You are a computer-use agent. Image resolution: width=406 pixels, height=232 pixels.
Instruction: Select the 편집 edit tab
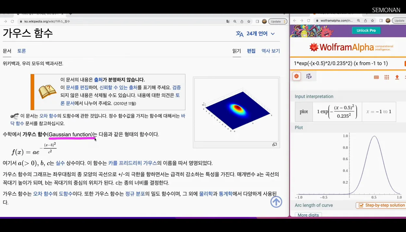251,51
